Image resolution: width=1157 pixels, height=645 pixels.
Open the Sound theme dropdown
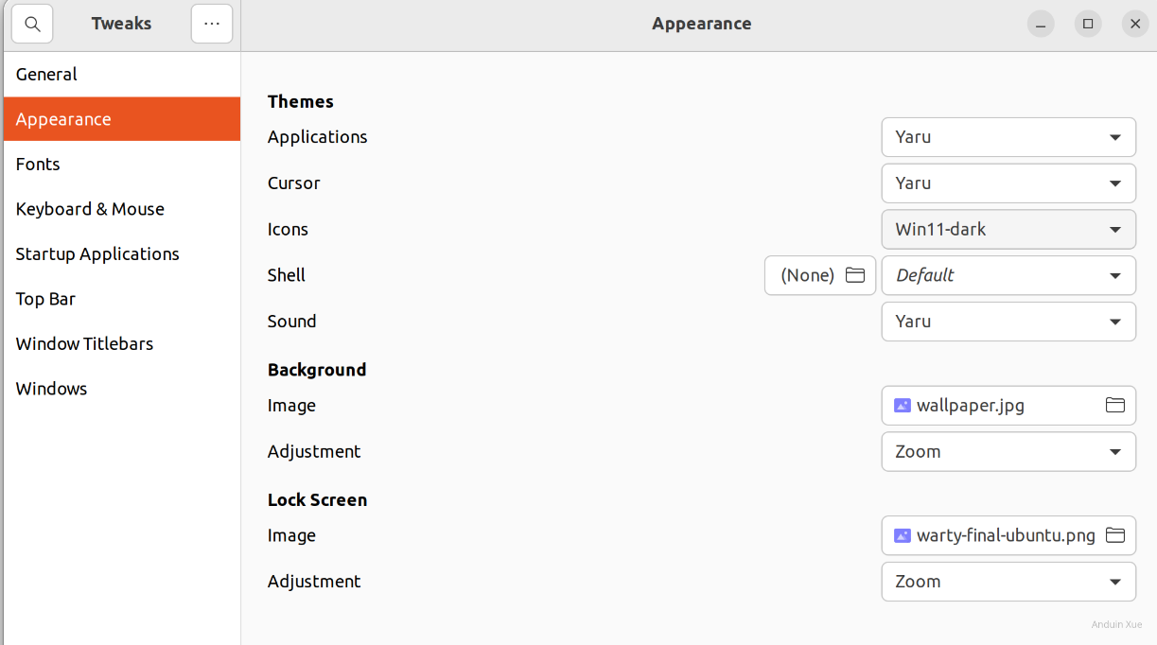1008,322
